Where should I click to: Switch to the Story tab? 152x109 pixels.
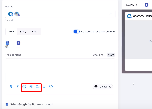23,32
